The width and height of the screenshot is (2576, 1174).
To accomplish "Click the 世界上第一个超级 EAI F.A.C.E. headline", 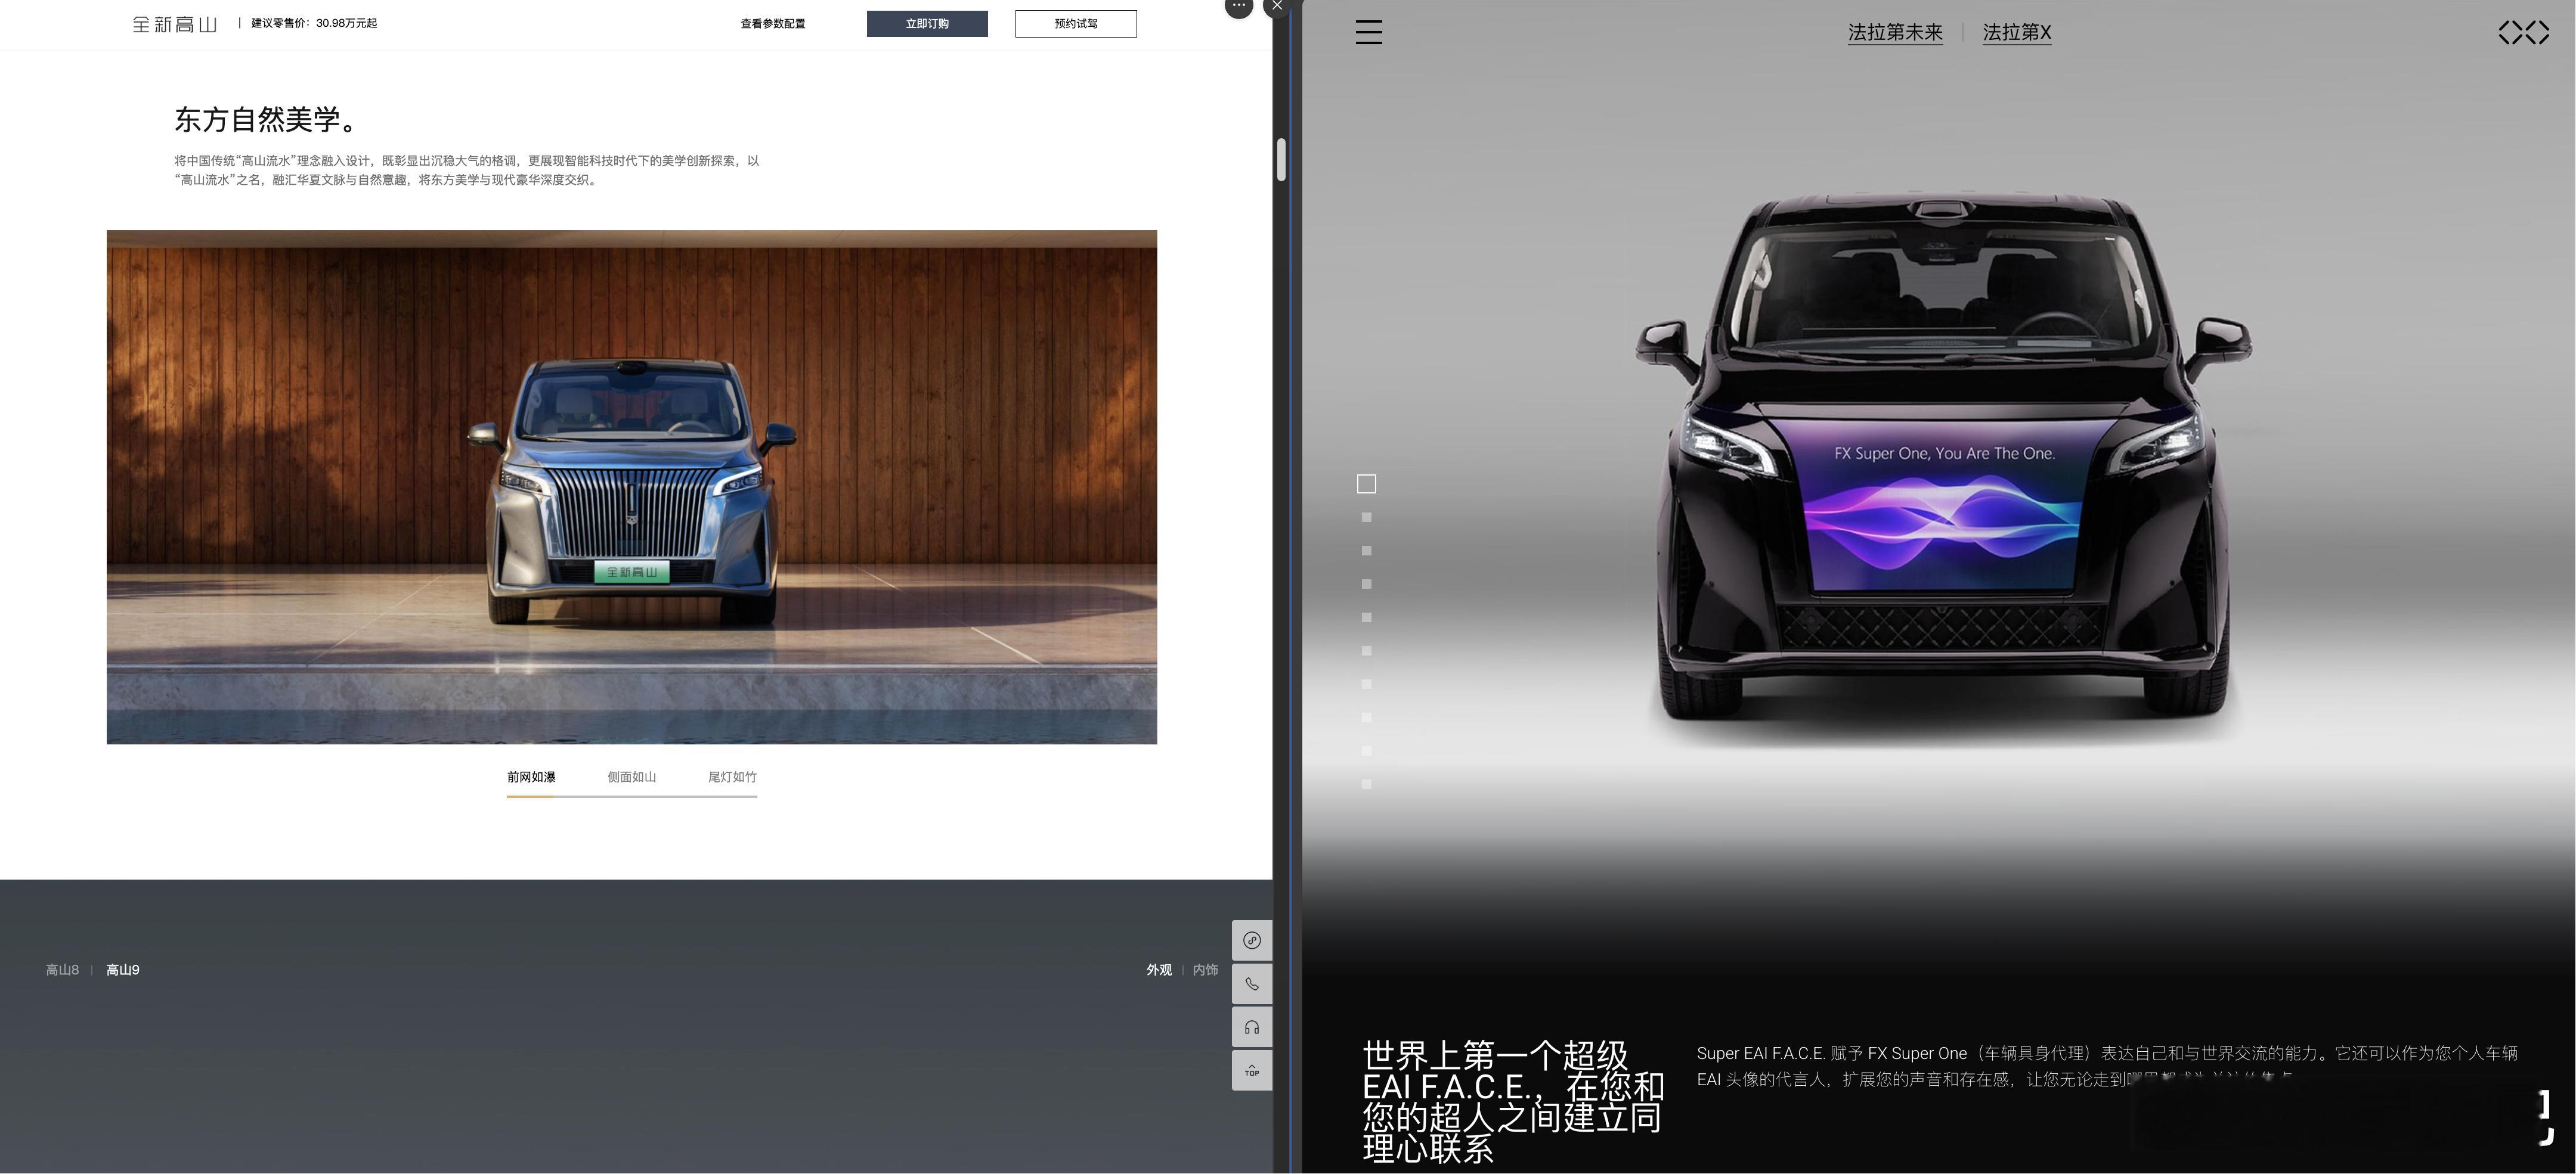I will click(x=1513, y=1101).
